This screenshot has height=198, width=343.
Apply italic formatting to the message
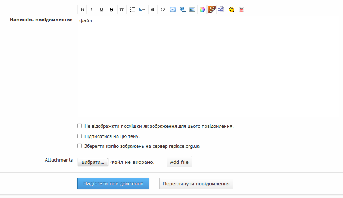[x=91, y=9]
